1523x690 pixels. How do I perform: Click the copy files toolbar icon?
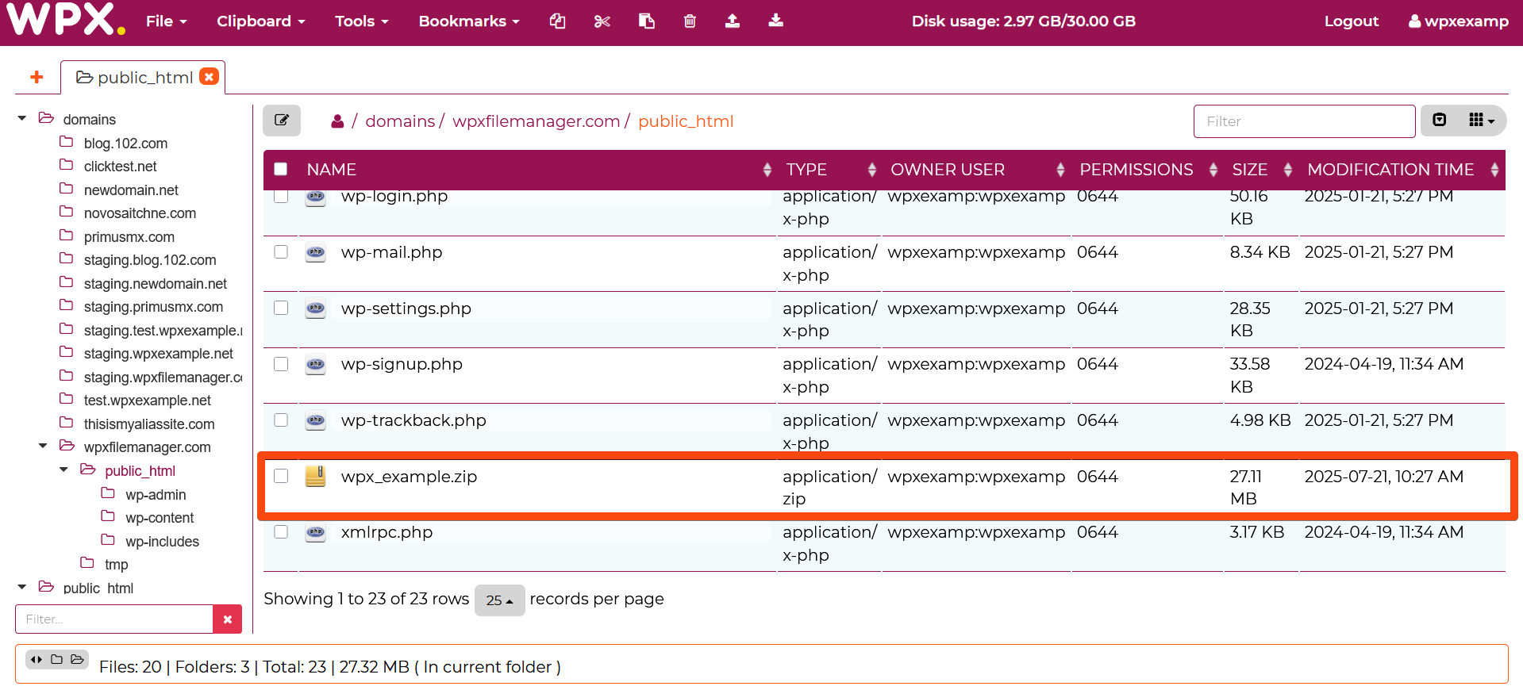tap(558, 21)
